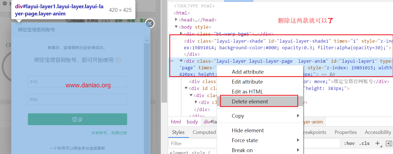The image size is (393, 154).
Task: Choose Delete element from context menu
Action: [250, 101]
